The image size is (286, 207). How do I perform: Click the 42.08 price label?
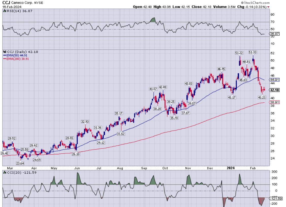163,87
